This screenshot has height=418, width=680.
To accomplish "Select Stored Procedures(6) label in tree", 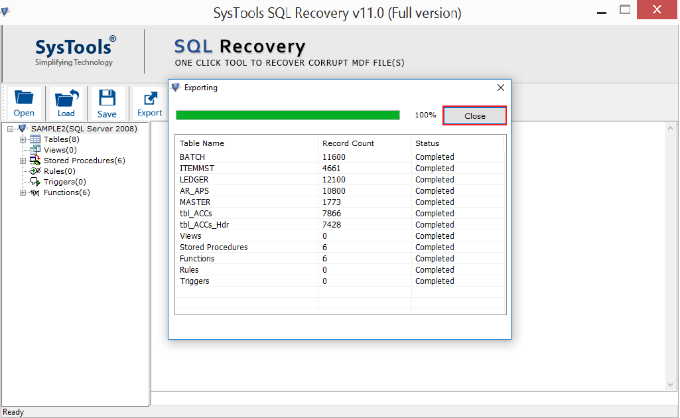I will [84, 161].
